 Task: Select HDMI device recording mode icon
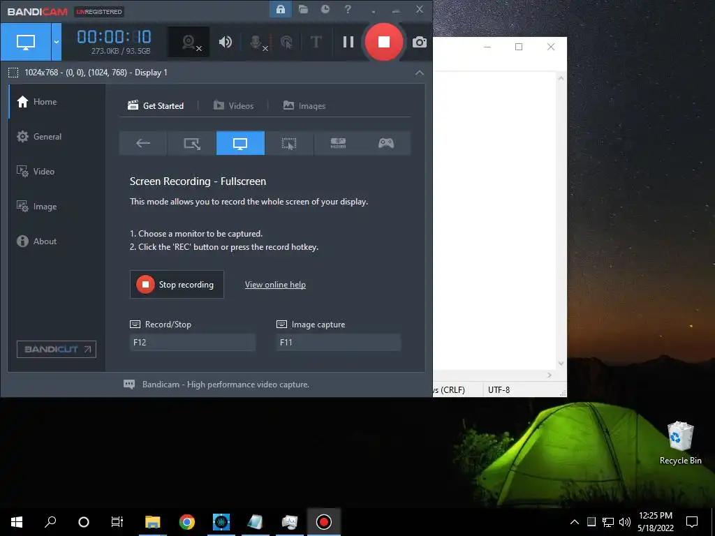tap(338, 143)
